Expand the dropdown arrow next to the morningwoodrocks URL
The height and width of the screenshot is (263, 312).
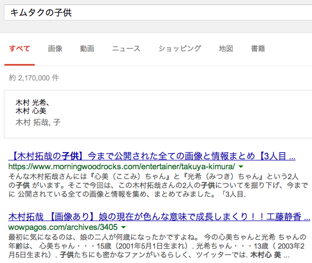241,167
